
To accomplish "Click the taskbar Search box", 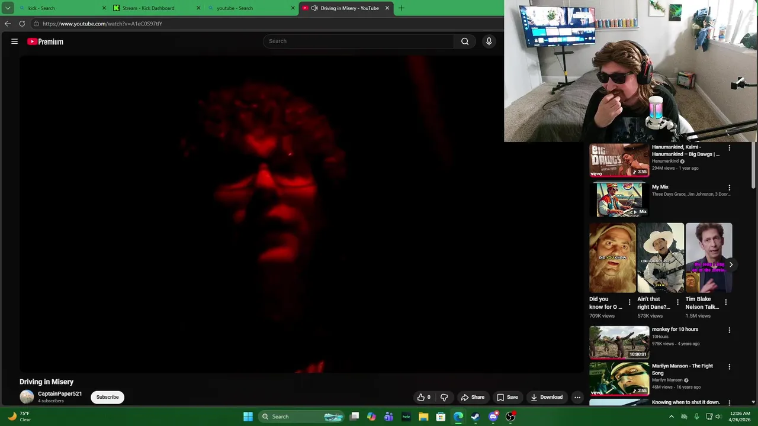I will pos(302,417).
